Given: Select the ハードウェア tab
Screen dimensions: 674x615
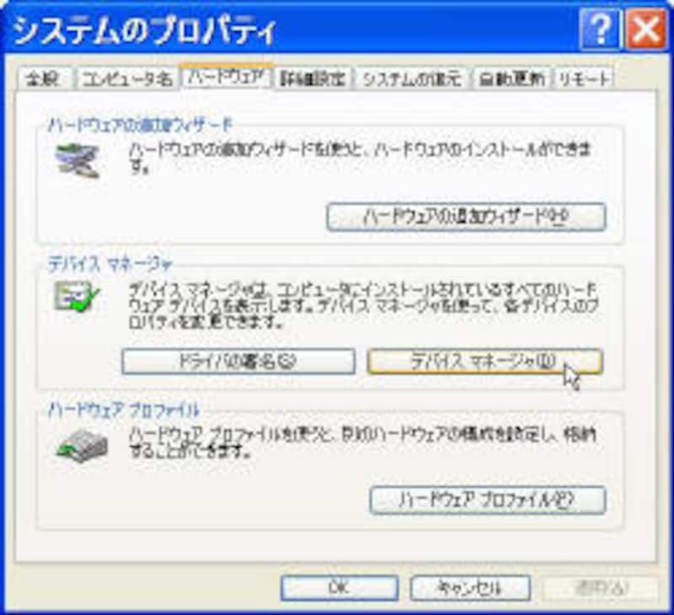Looking at the screenshot, I should [226, 77].
